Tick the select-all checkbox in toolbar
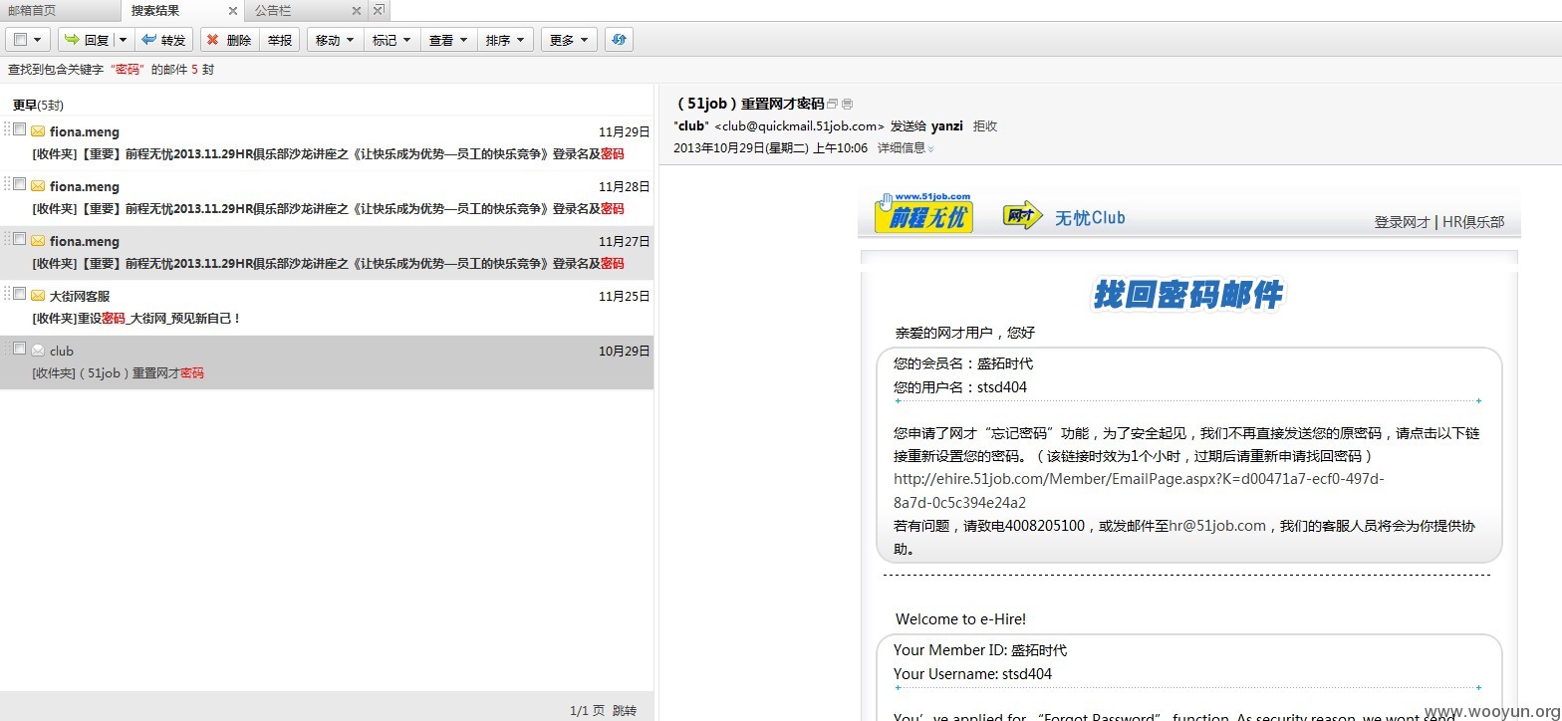Viewport: 1562px width, 721px height. tap(20, 40)
